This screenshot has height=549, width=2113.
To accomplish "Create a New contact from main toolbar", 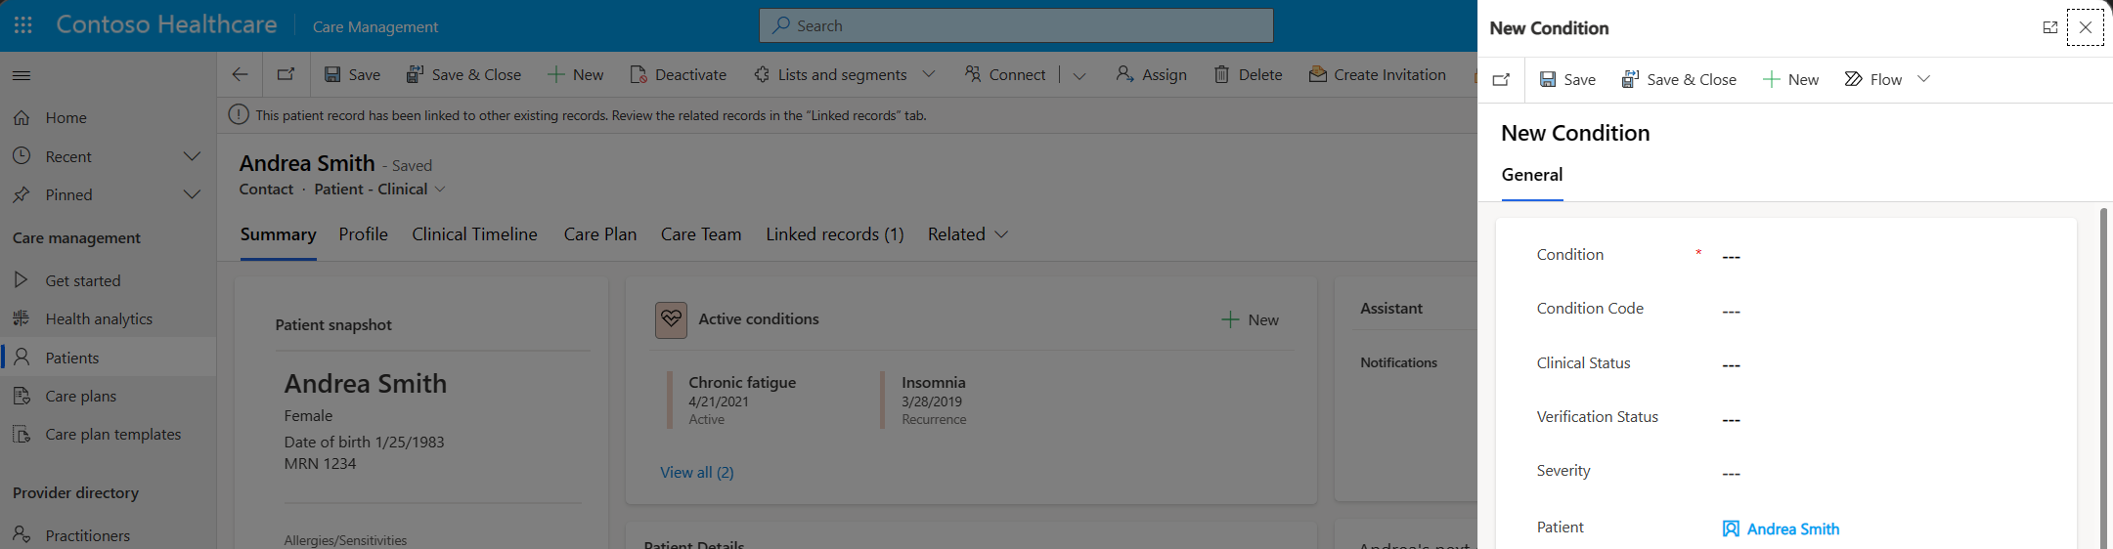I will [x=575, y=74].
